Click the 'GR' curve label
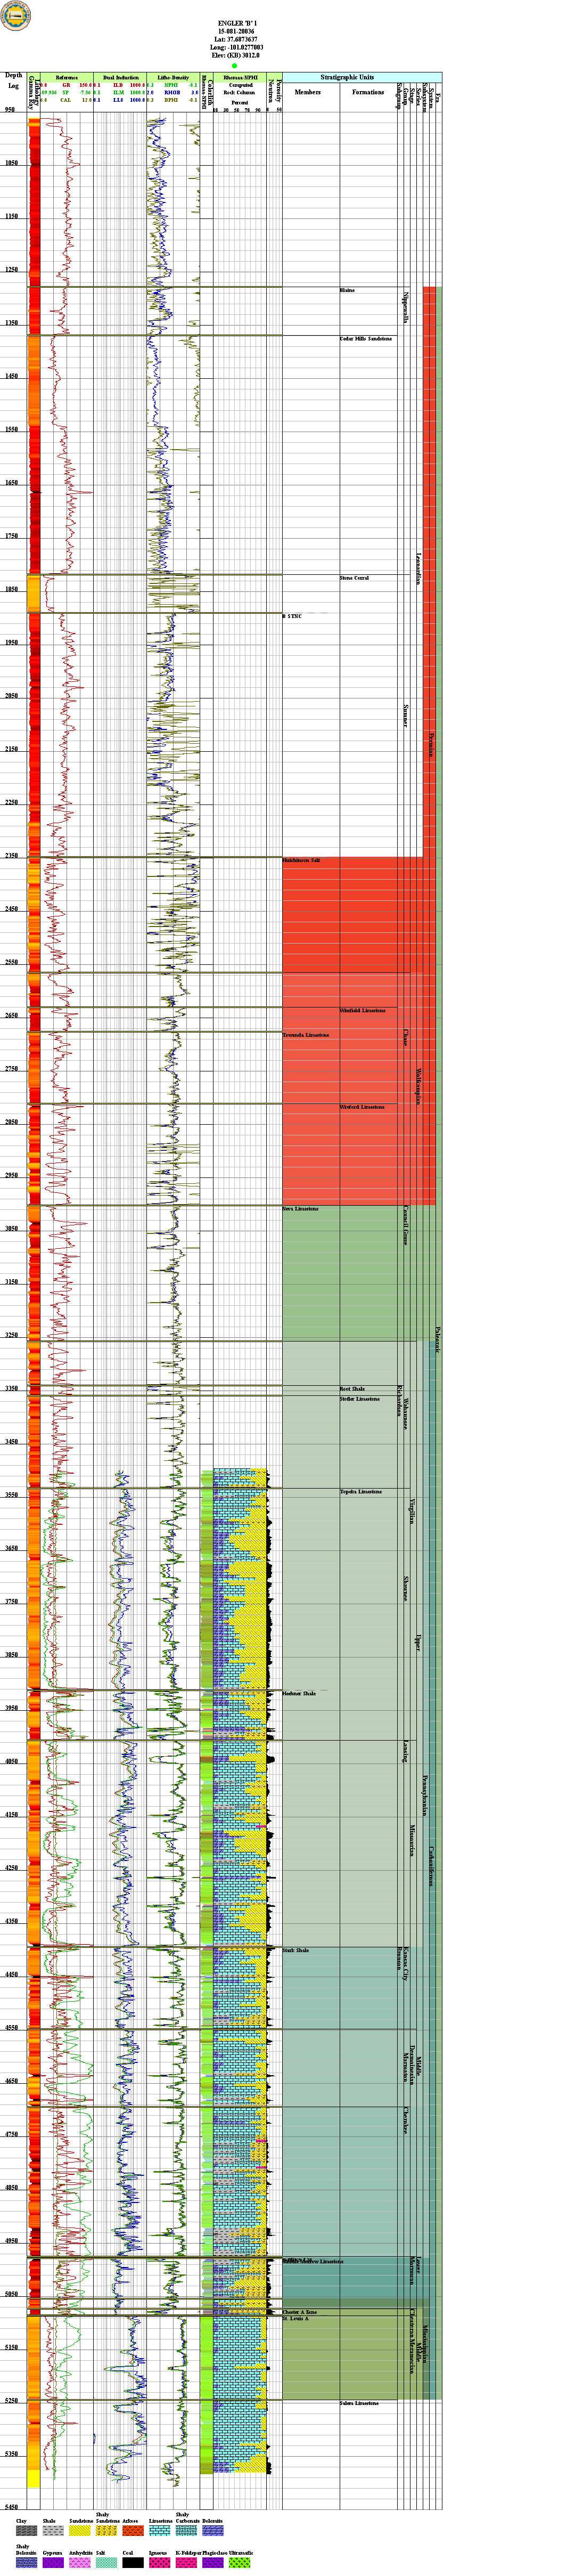The width and height of the screenshot is (575, 2576). (x=66, y=86)
